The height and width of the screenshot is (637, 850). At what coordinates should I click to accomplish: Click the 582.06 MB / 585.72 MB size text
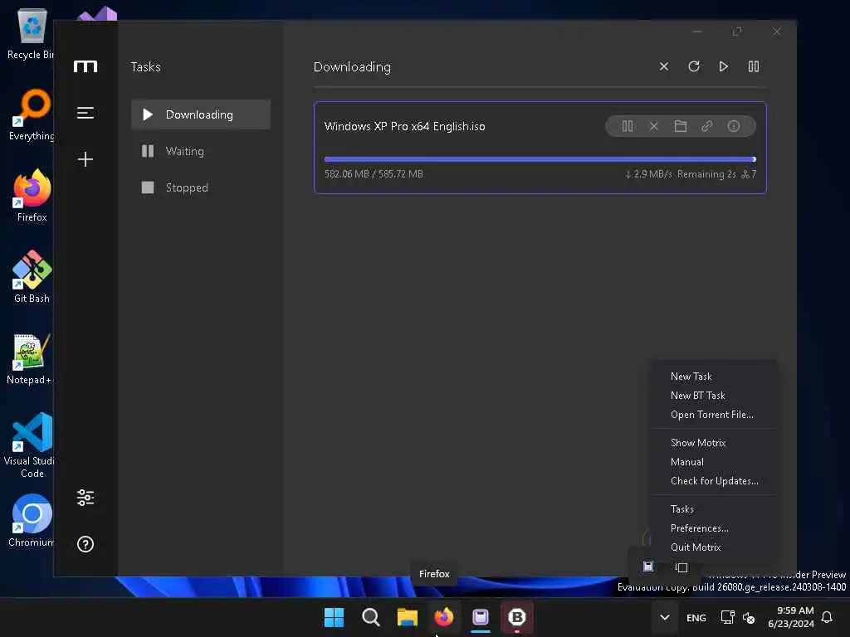point(374,174)
